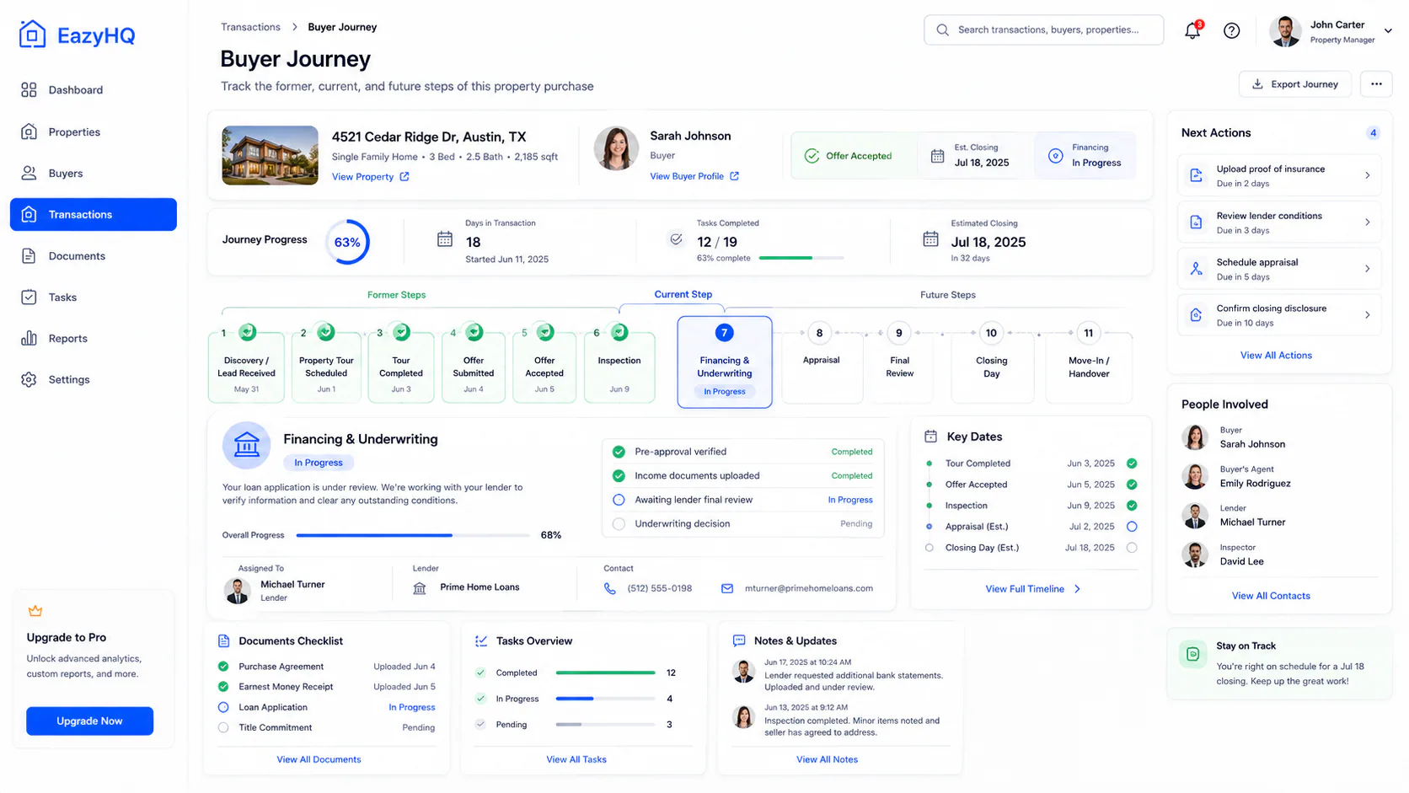Expand the John Carter account dropdown arrow
This screenshot has height=793, width=1409.
(x=1388, y=31)
